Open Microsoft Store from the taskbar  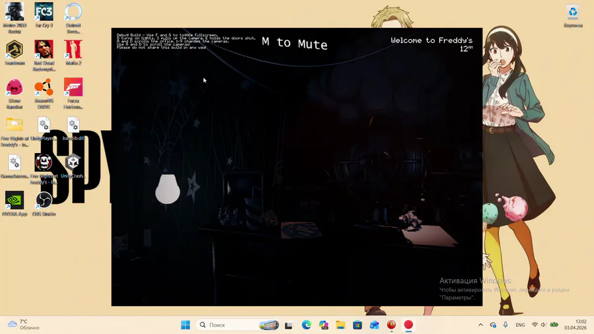[357, 325]
